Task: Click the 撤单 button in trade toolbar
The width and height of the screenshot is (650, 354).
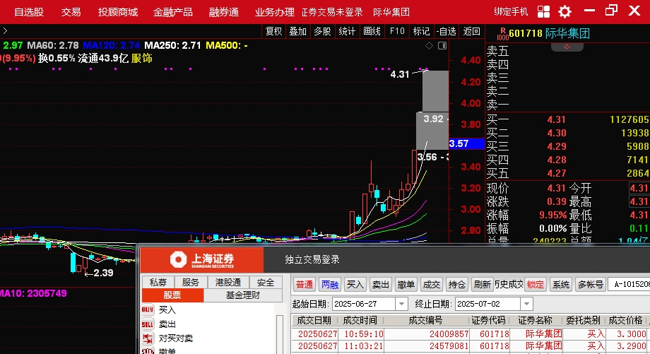Action: pyautogui.click(x=406, y=284)
